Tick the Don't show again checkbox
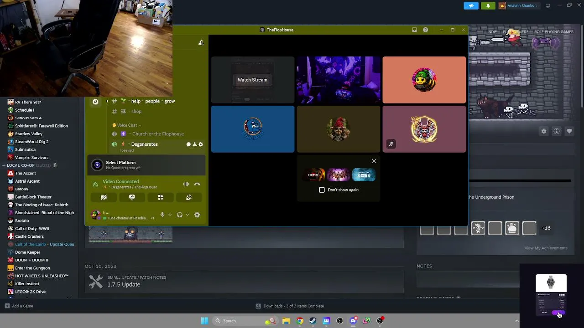The height and width of the screenshot is (328, 584). click(x=322, y=190)
